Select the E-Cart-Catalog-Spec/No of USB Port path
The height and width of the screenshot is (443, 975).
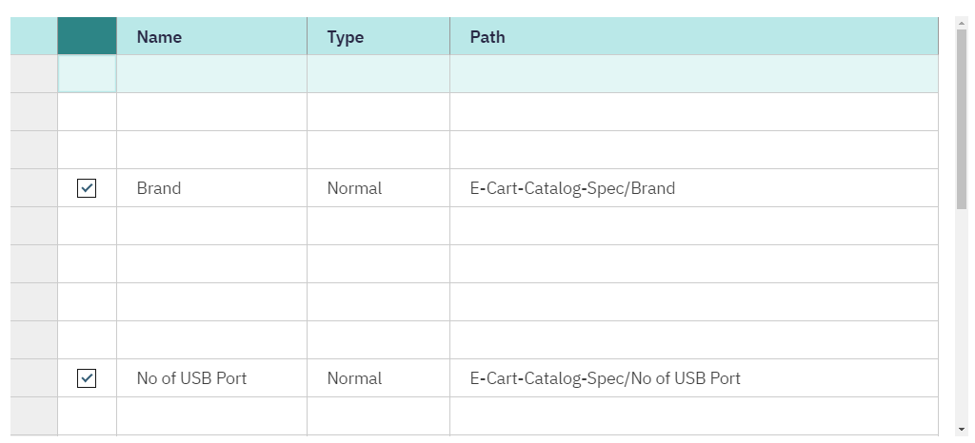(694, 377)
